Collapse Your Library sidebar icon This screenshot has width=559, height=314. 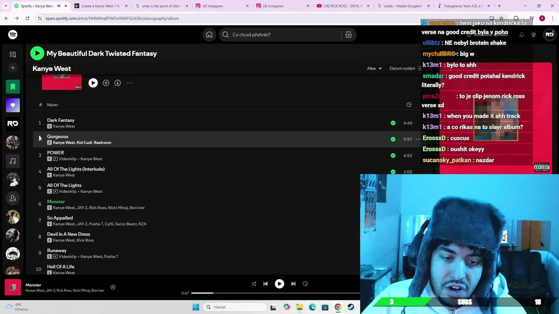(x=13, y=54)
